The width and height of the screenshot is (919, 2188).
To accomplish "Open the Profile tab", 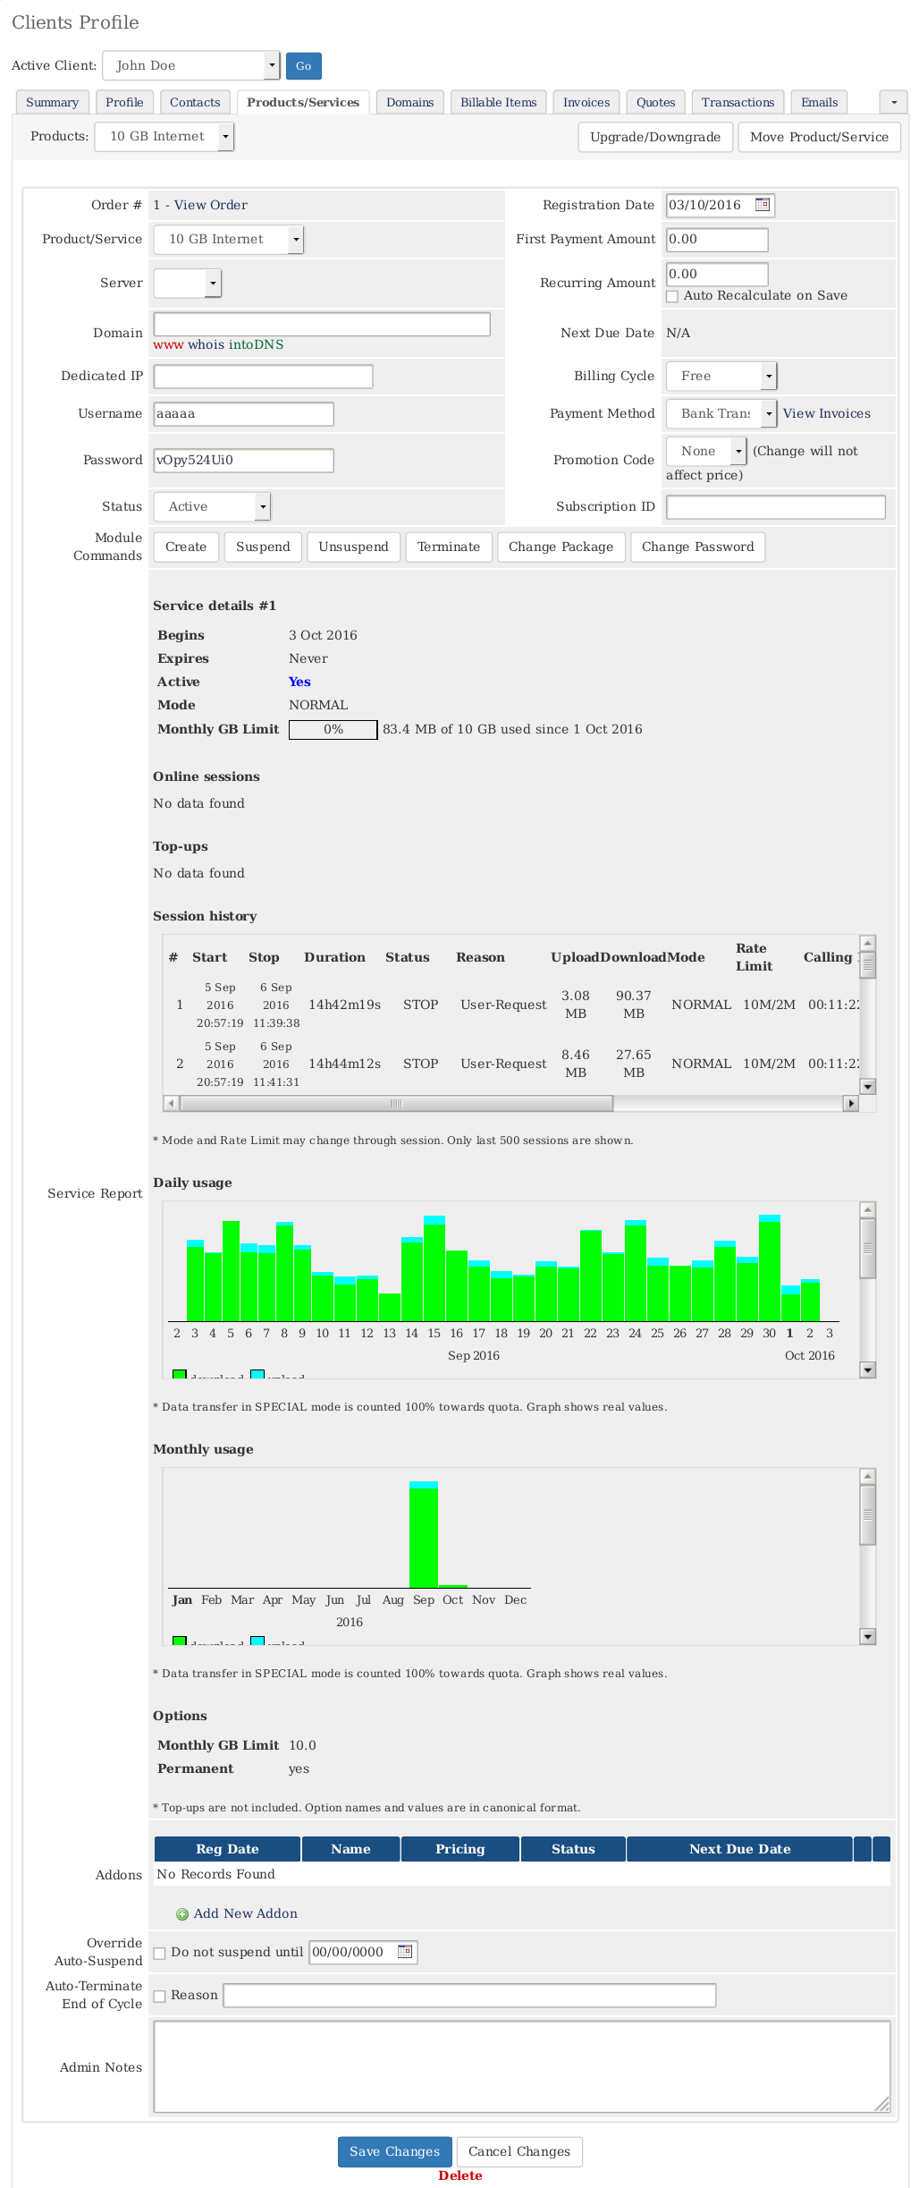I will click(x=124, y=102).
